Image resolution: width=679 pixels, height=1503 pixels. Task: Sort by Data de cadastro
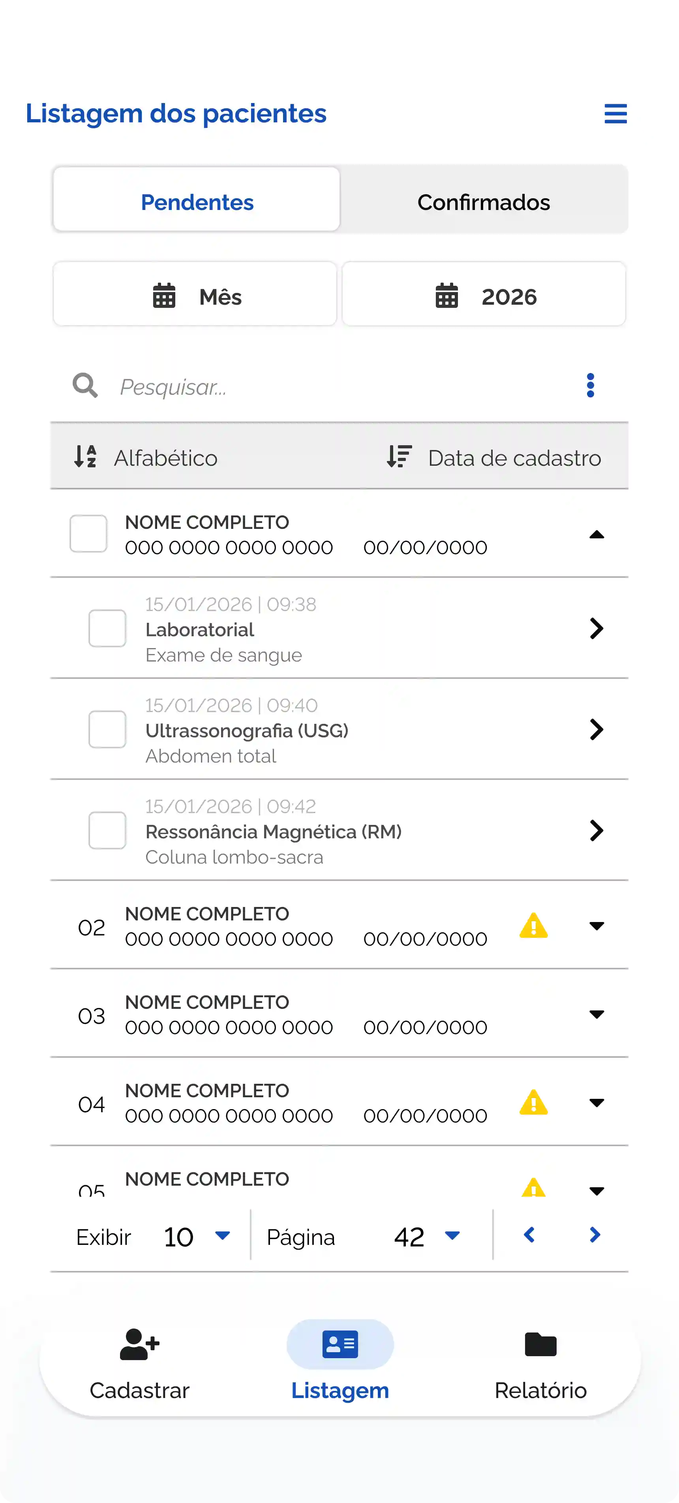click(494, 458)
